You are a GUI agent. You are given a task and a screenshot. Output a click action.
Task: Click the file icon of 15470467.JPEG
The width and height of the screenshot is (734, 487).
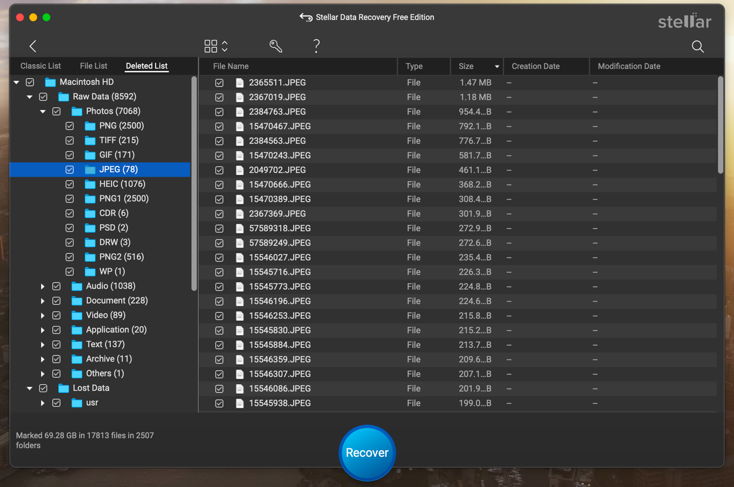pyautogui.click(x=240, y=126)
